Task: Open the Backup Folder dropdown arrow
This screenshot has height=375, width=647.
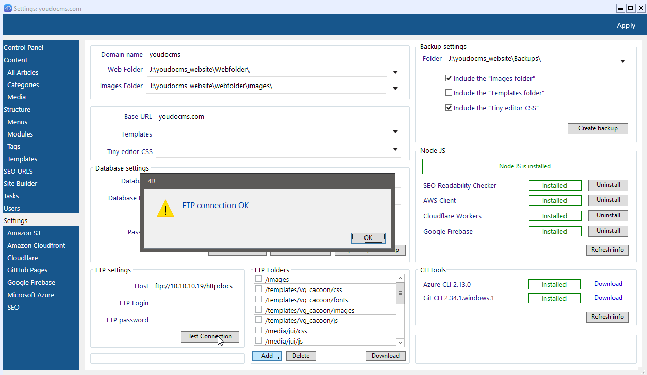Action: pyautogui.click(x=622, y=61)
